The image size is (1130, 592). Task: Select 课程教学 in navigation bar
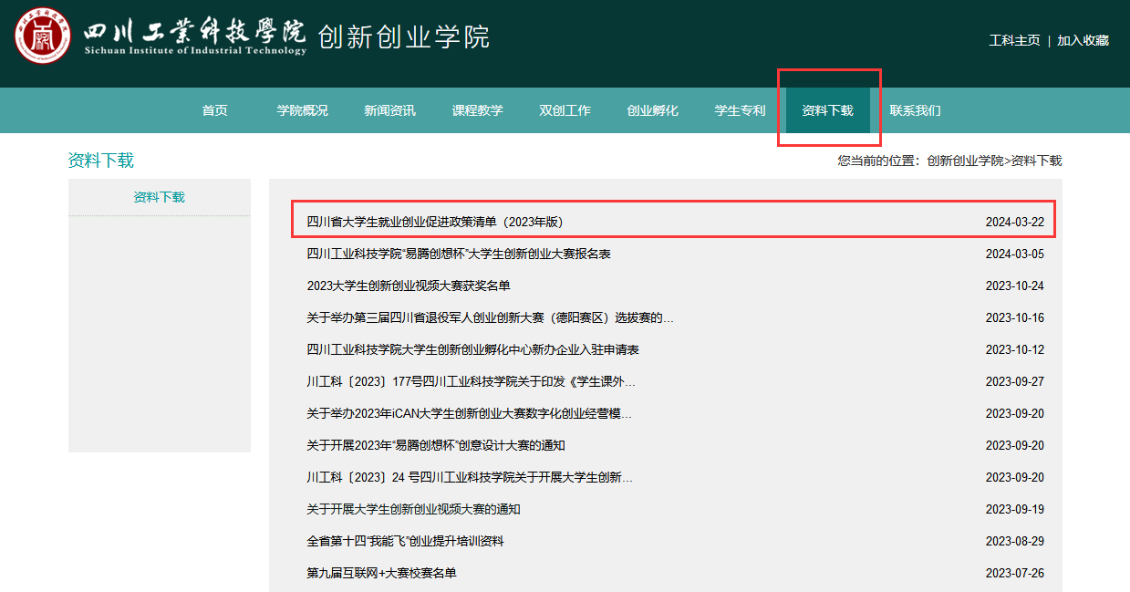point(477,110)
